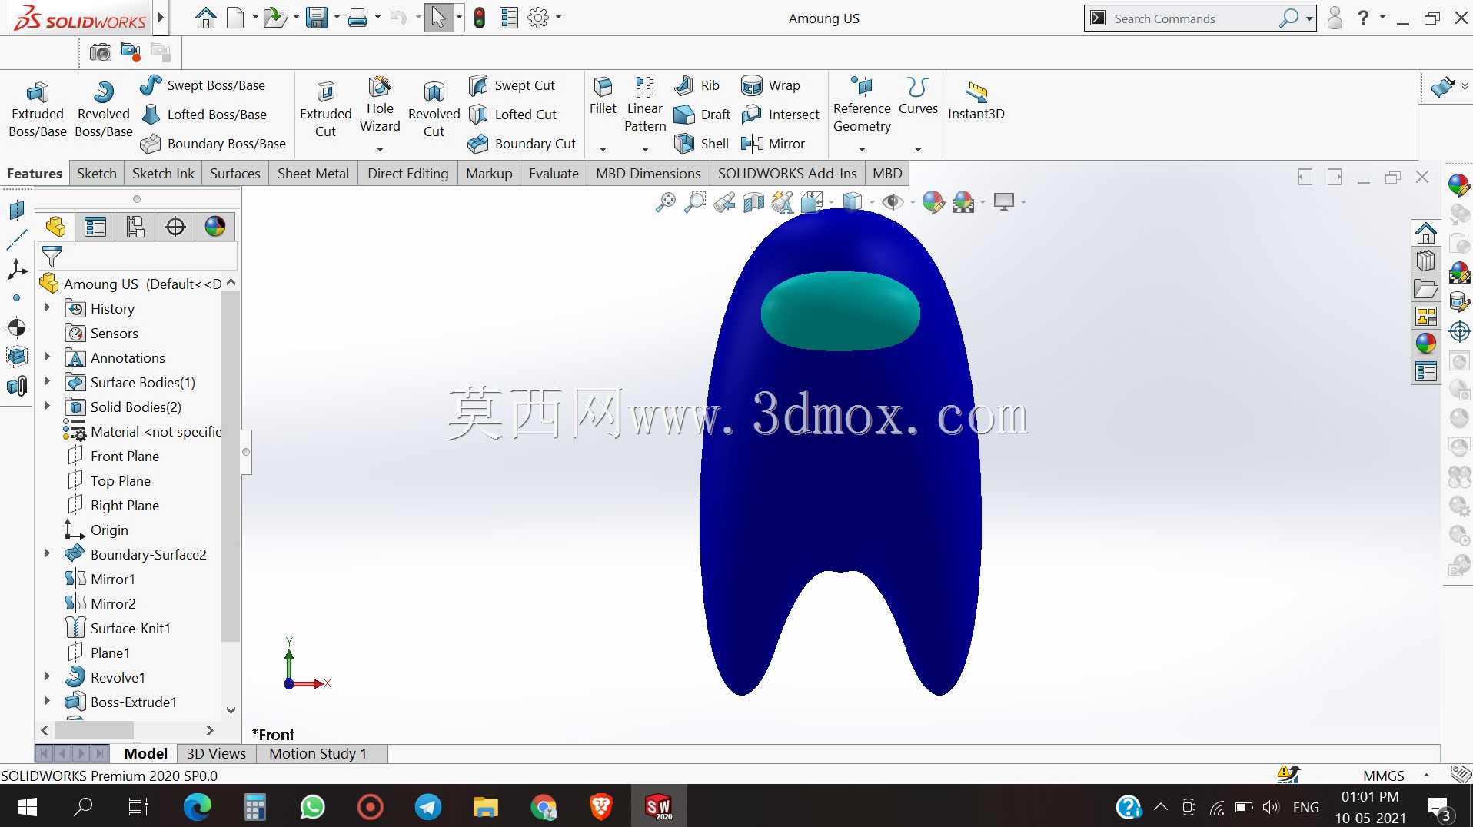Image resolution: width=1473 pixels, height=827 pixels.
Task: Select the Boundary Cut feature
Action: (x=522, y=144)
